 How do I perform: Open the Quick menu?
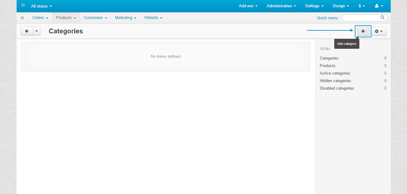point(327,18)
